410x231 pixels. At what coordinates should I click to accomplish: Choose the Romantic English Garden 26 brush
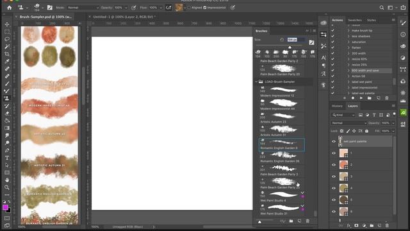point(282,157)
